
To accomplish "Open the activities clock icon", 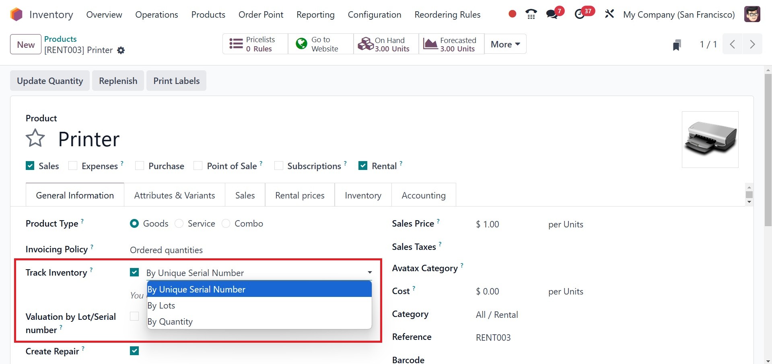I will tap(580, 14).
